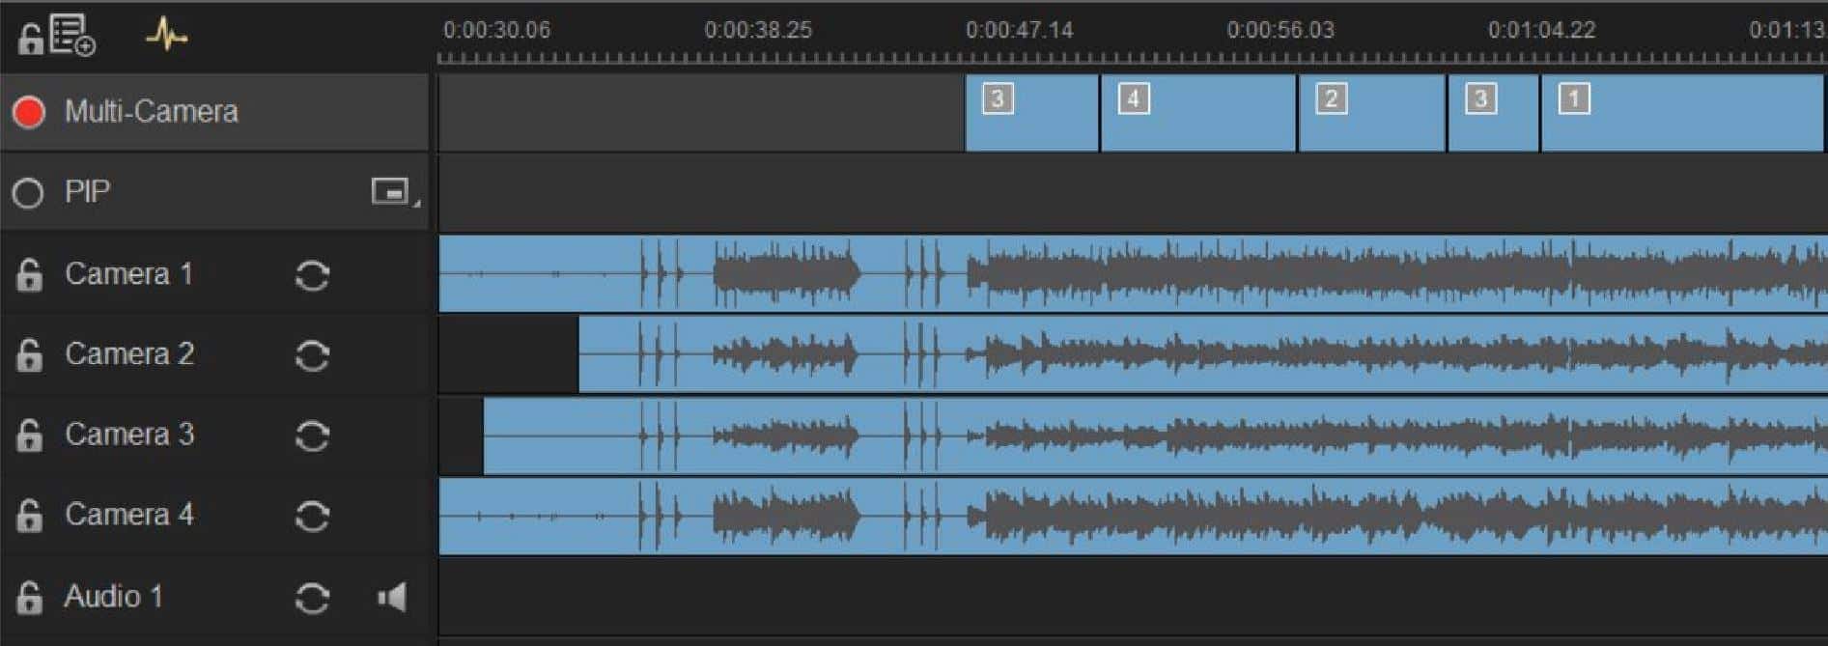Image resolution: width=1828 pixels, height=646 pixels.
Task: Select the Multi-Camera record radio button
Action: pos(29,112)
